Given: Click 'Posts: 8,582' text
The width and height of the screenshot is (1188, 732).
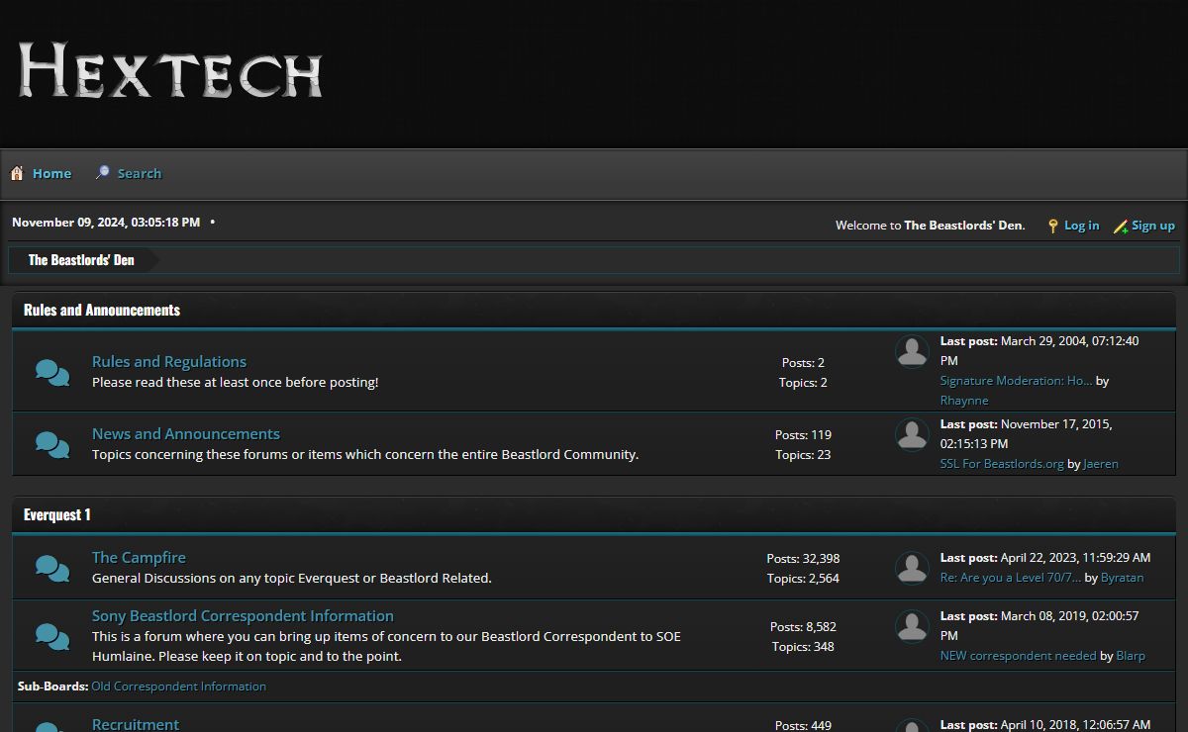Looking at the screenshot, I should click(x=803, y=627).
